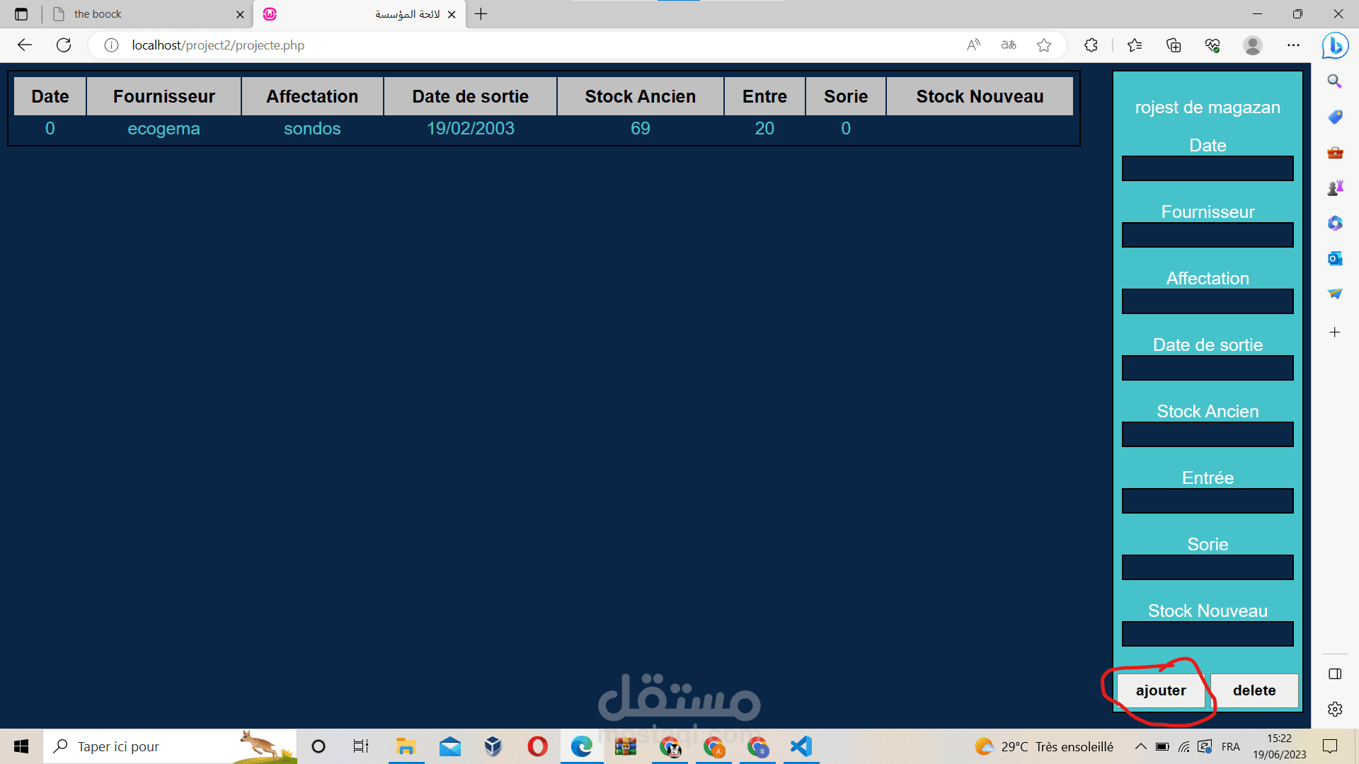Open Visual Studio Code from taskbar
The width and height of the screenshot is (1359, 764).
pos(801,746)
